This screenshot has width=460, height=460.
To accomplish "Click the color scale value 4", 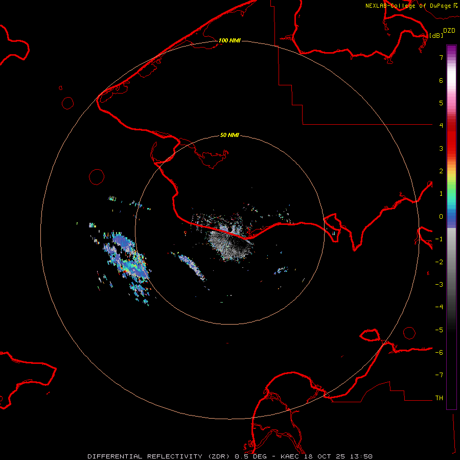I will coord(441,126).
